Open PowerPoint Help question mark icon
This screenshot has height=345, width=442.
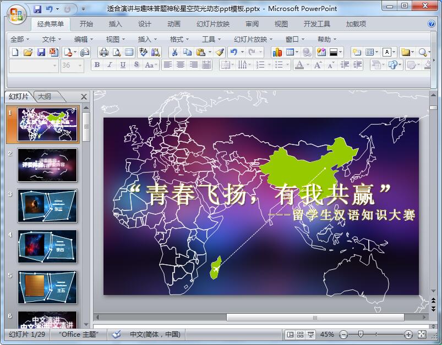432,24
